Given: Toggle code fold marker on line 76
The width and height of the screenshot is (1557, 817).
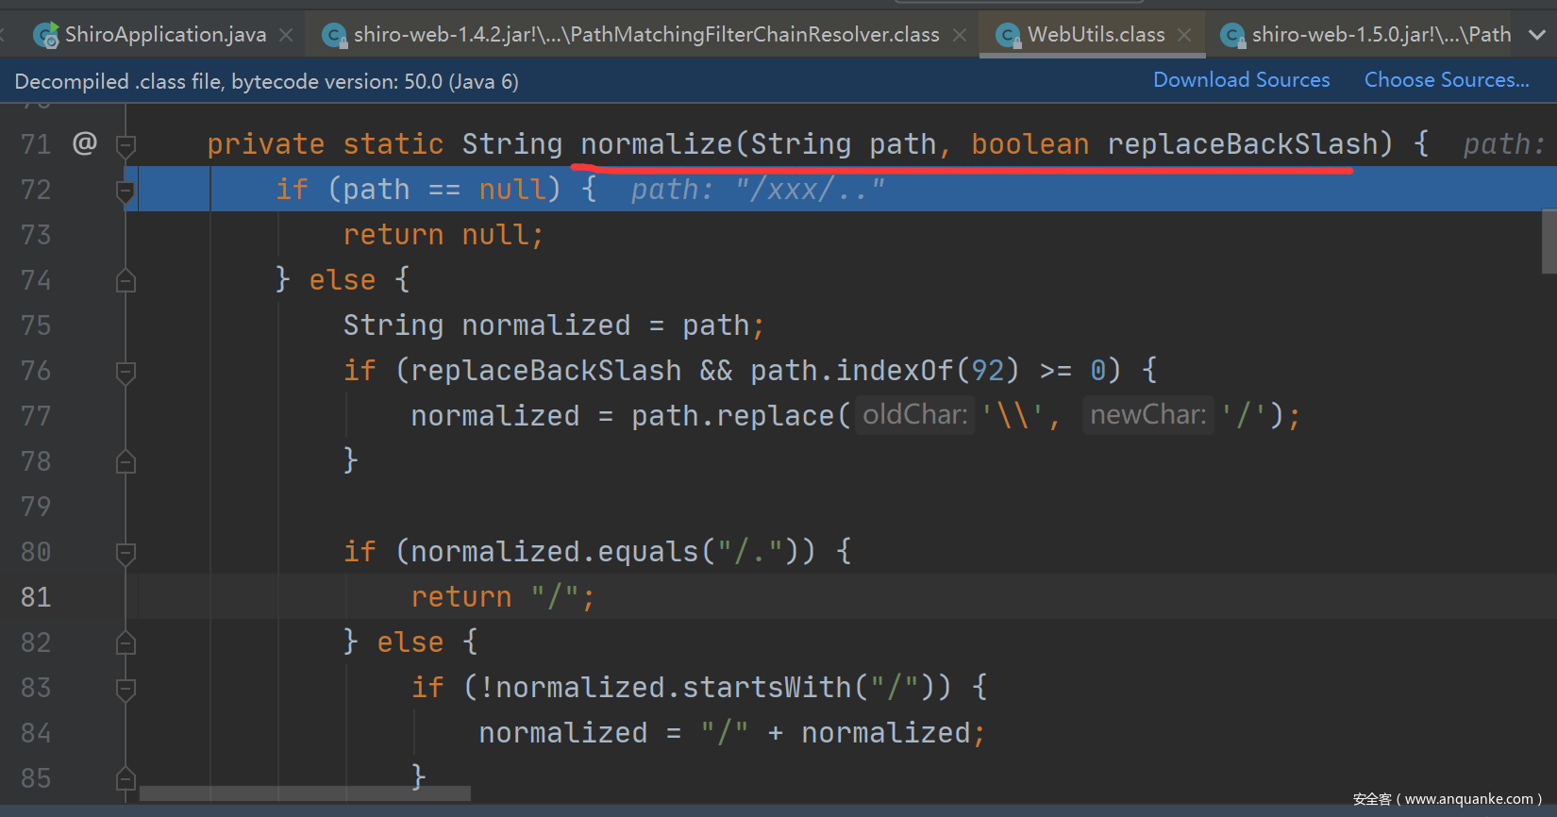Looking at the screenshot, I should (x=126, y=371).
